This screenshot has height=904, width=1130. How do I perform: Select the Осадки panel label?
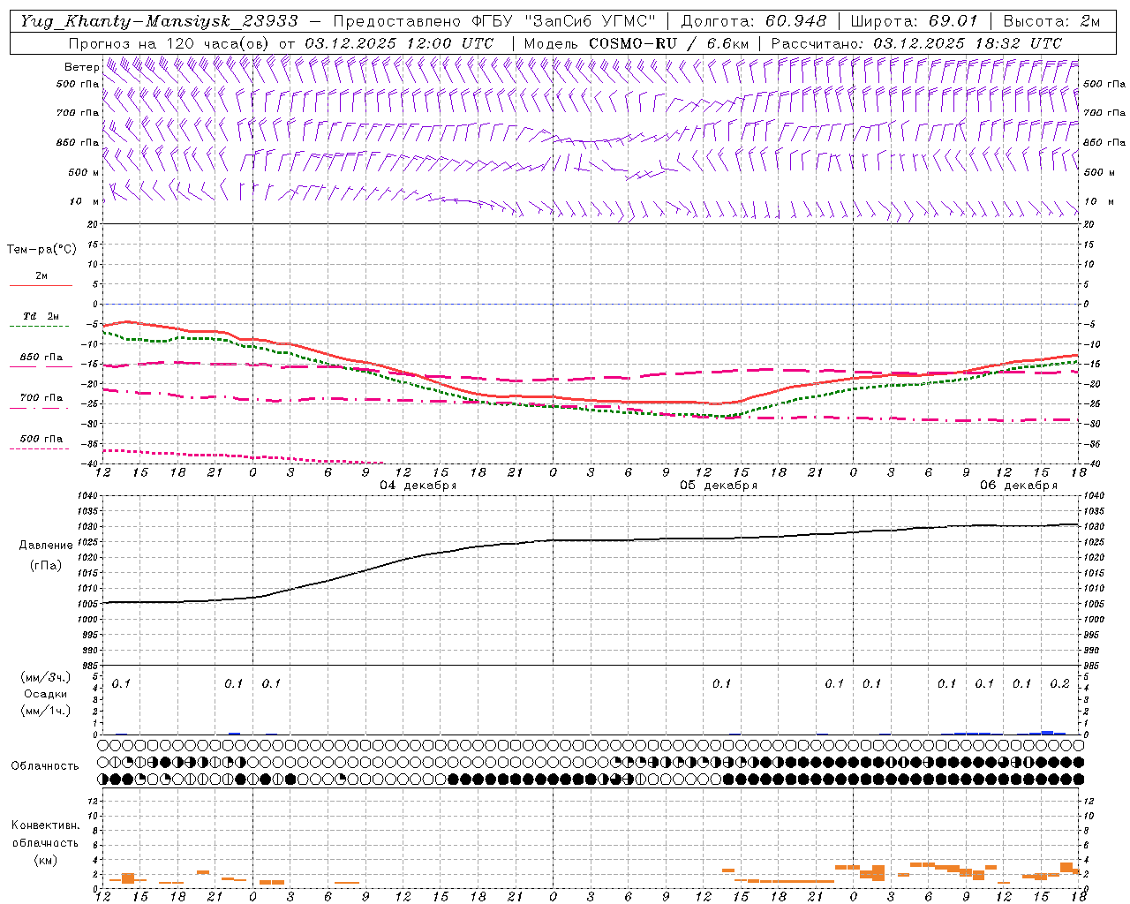(45, 694)
